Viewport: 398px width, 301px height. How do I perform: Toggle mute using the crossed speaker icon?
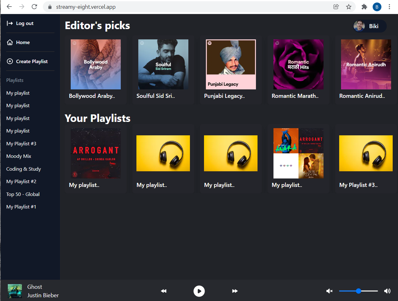coord(329,291)
